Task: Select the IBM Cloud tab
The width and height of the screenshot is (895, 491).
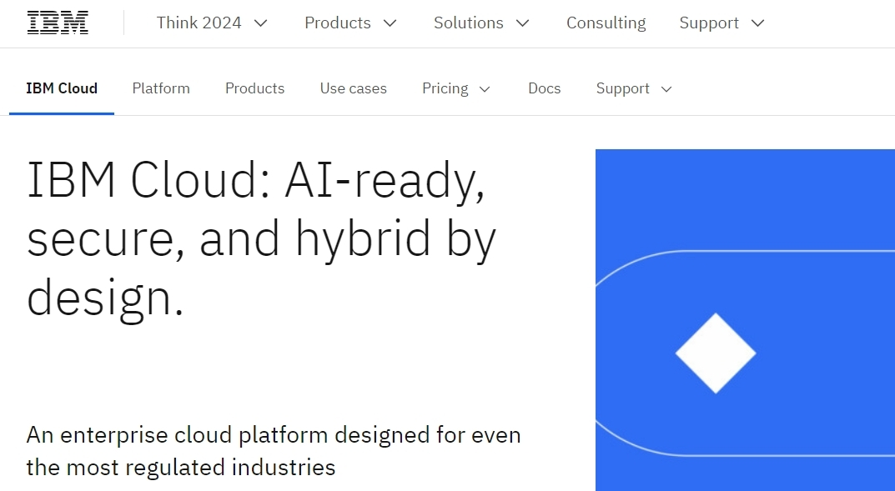Action: 61,88
